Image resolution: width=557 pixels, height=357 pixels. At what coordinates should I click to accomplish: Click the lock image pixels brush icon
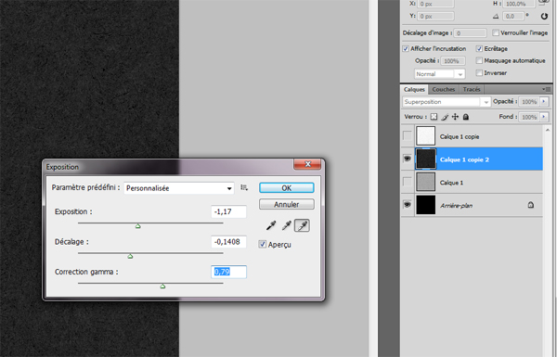[x=445, y=117]
